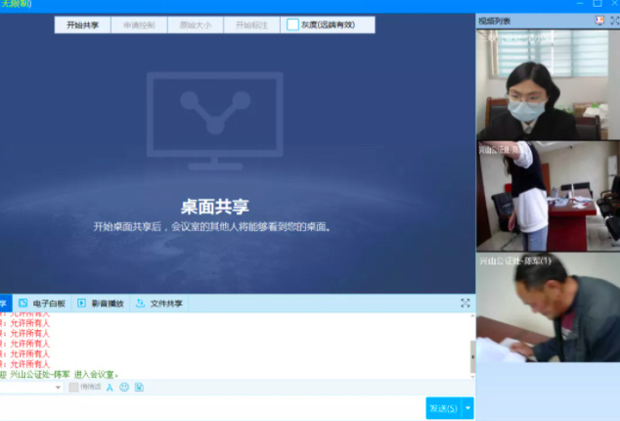Click the save chat log icon
Screen dimensions: 620x421
[139, 387]
